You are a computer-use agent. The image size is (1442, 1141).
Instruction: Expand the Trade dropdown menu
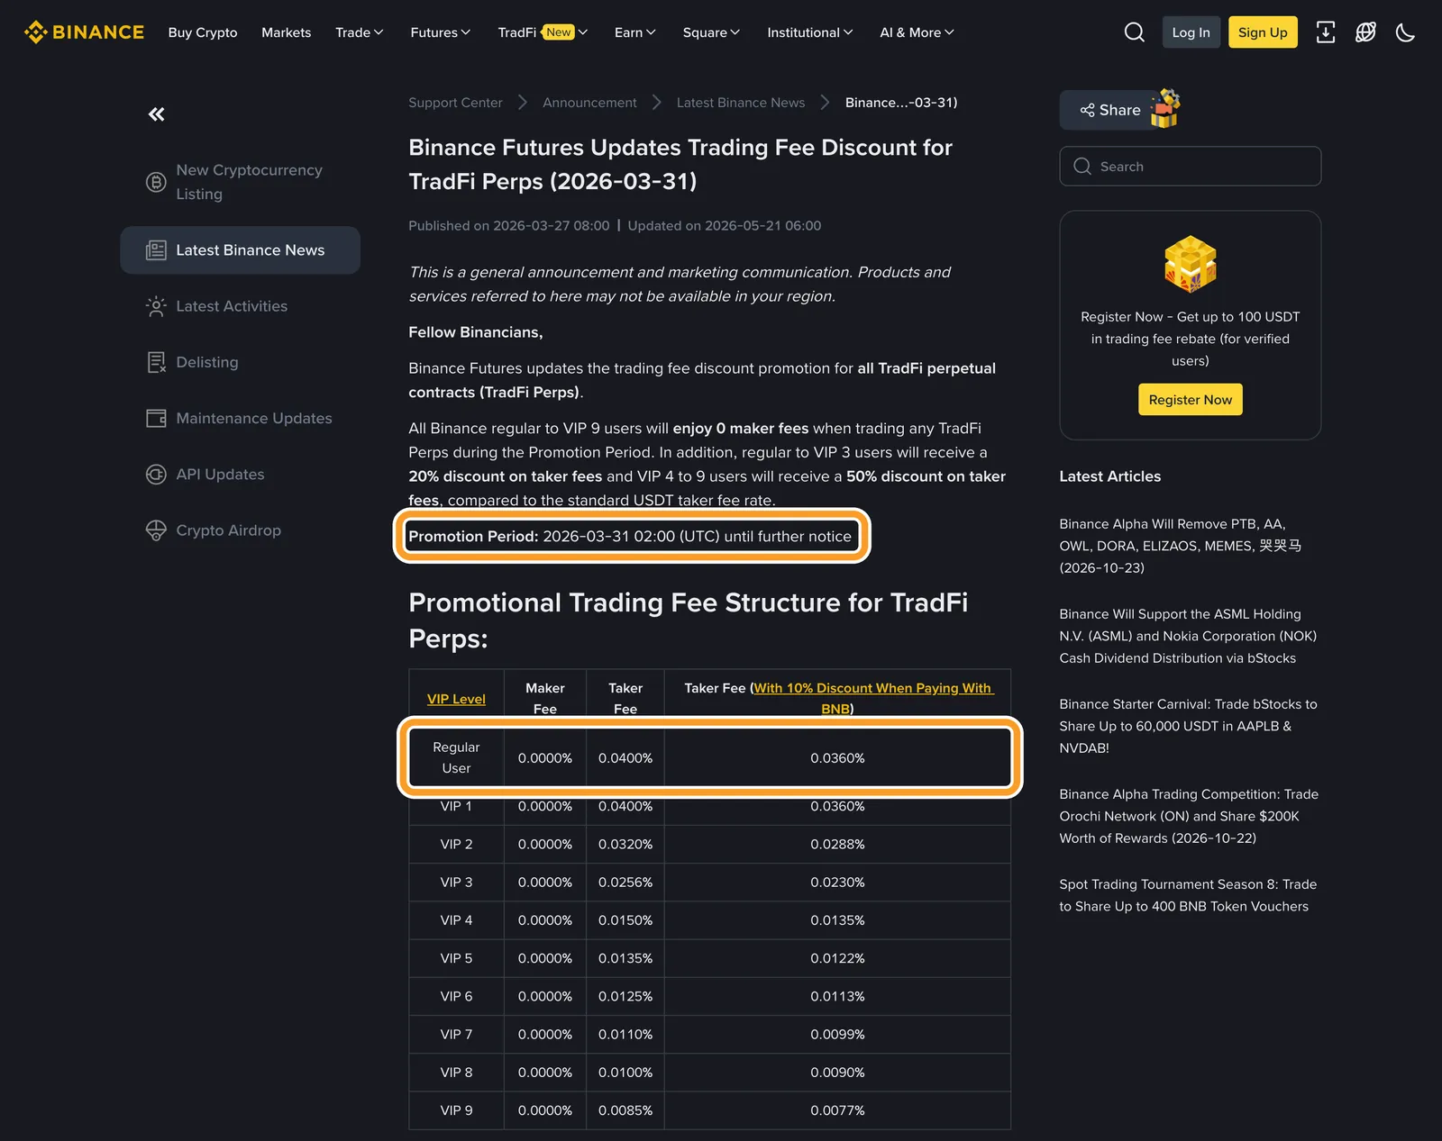[x=359, y=32]
